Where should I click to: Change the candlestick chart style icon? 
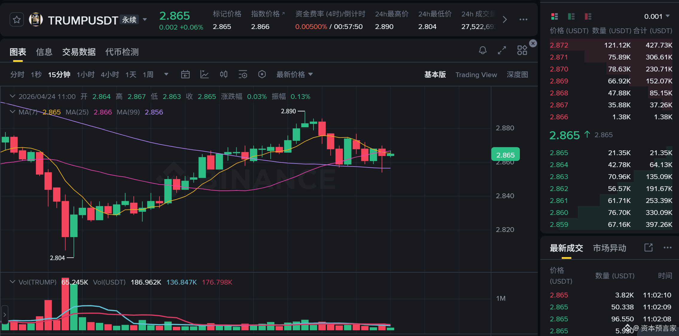[x=224, y=74]
